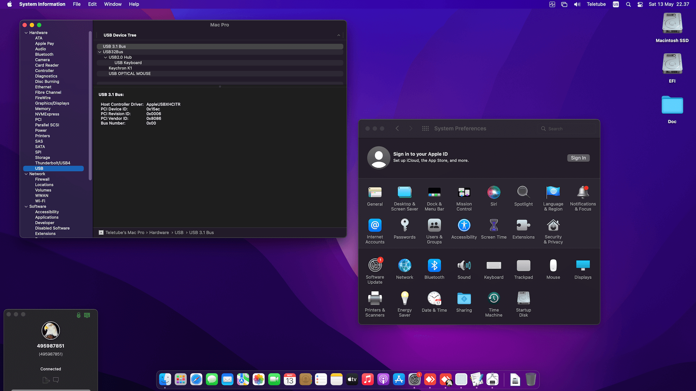
Task: Click Hardware in the path bar
Action: (x=159, y=232)
